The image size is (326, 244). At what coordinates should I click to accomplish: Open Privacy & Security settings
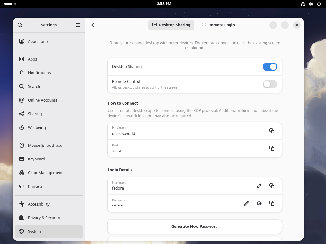pos(44,218)
